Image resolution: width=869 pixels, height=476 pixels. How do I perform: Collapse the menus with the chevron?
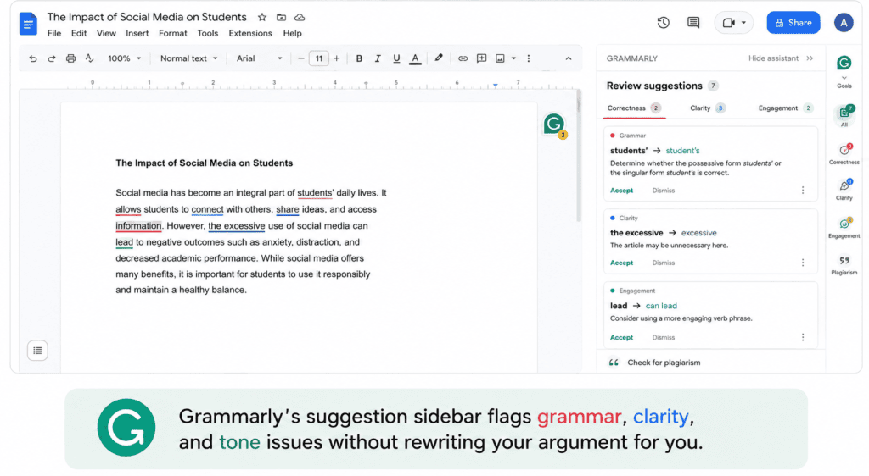(x=568, y=58)
